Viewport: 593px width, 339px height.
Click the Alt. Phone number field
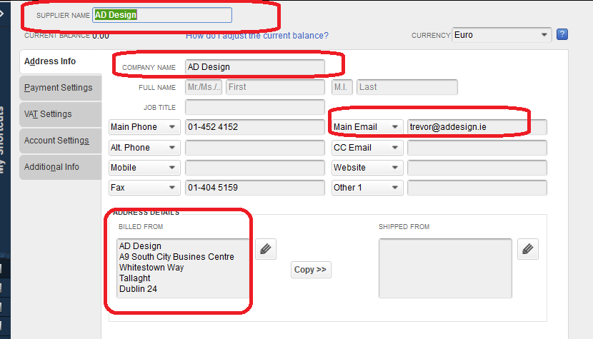(x=255, y=148)
